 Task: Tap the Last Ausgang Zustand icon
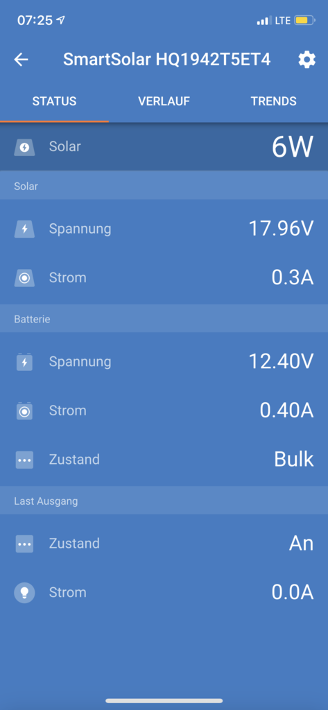[24, 544]
